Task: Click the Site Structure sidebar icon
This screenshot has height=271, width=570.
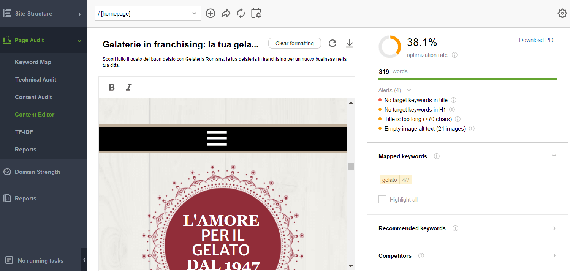Action: tap(7, 14)
